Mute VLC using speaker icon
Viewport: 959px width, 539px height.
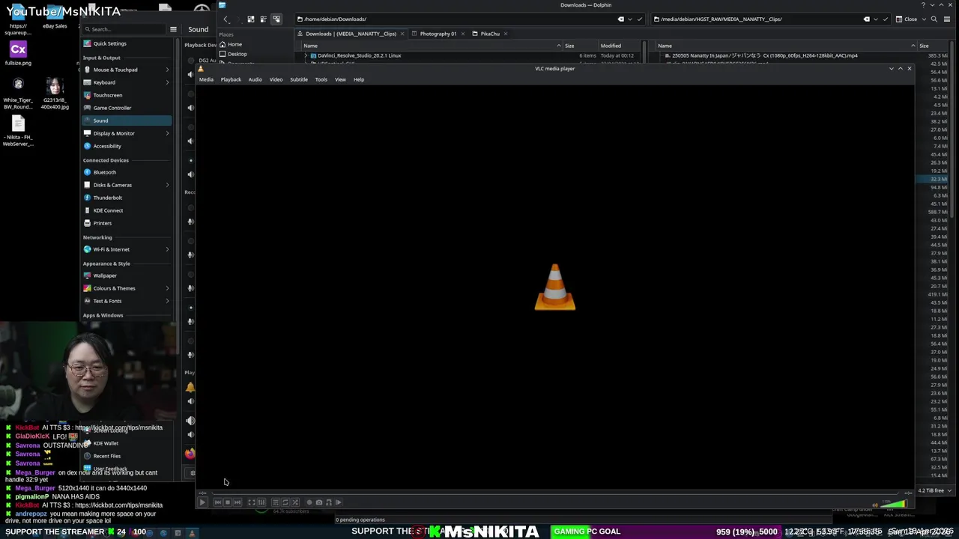click(x=875, y=505)
